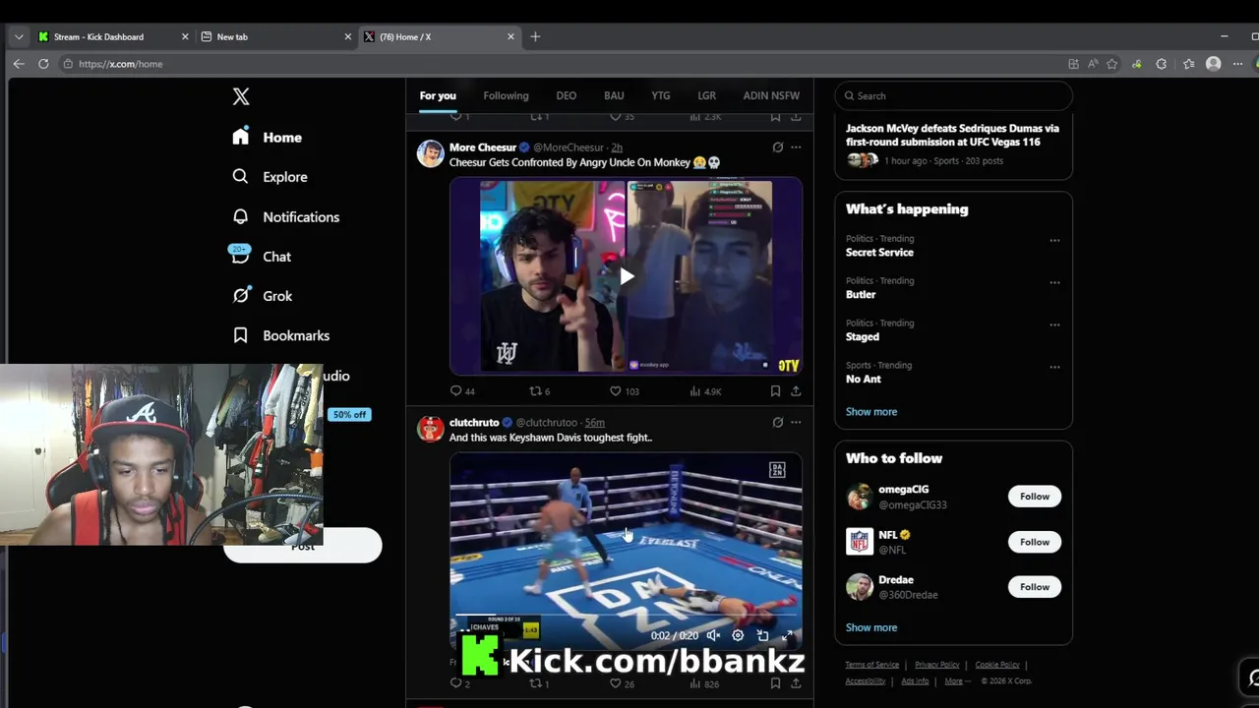Reply to the More Cheesur post
The width and height of the screenshot is (1259, 708).
pyautogui.click(x=461, y=391)
